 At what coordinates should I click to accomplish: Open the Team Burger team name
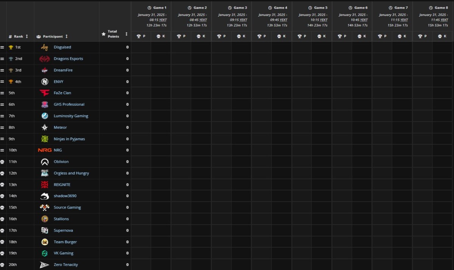65,242
